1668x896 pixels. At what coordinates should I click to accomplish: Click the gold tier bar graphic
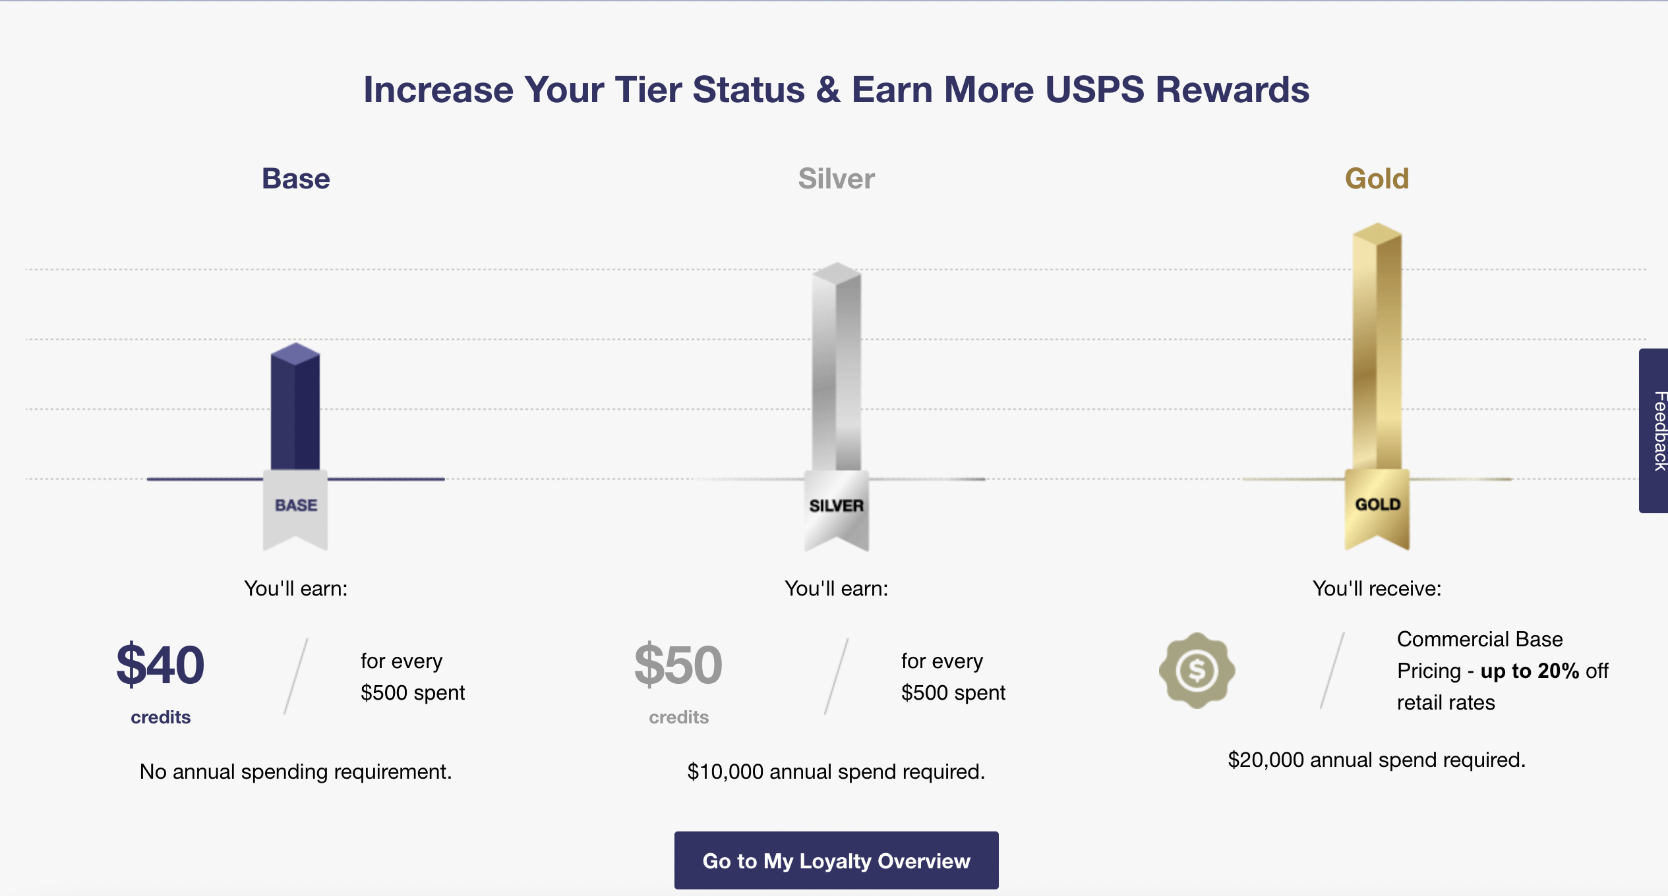pos(1377,349)
